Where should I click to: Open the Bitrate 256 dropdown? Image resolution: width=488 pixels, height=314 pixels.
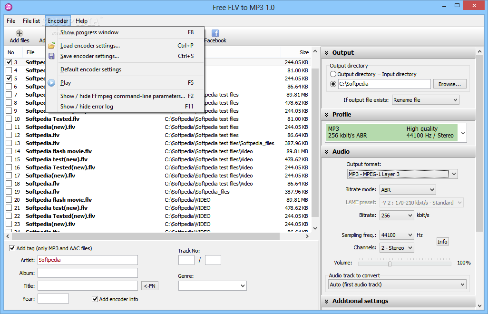pyautogui.click(x=397, y=216)
